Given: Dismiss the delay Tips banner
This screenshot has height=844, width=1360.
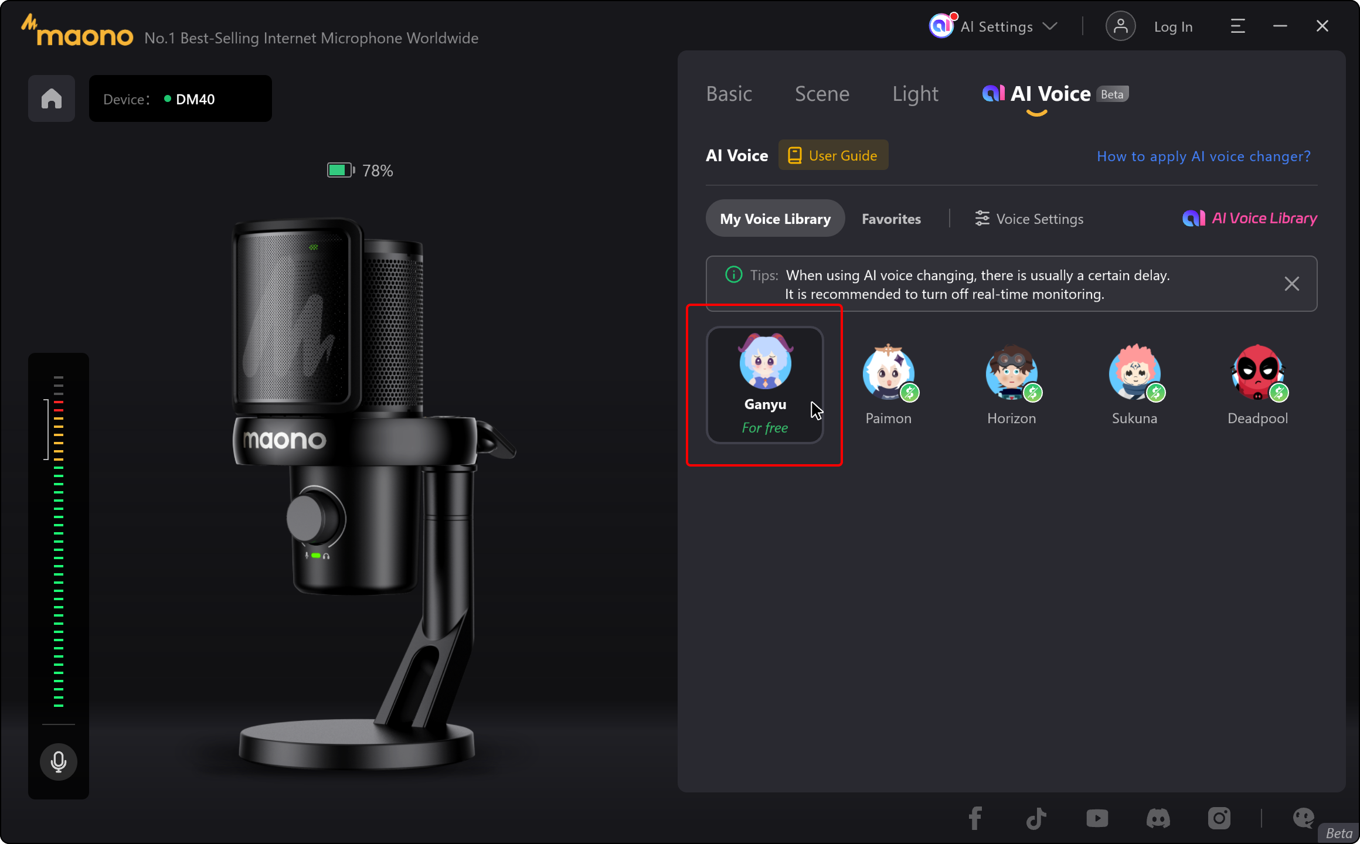Looking at the screenshot, I should click(1292, 284).
